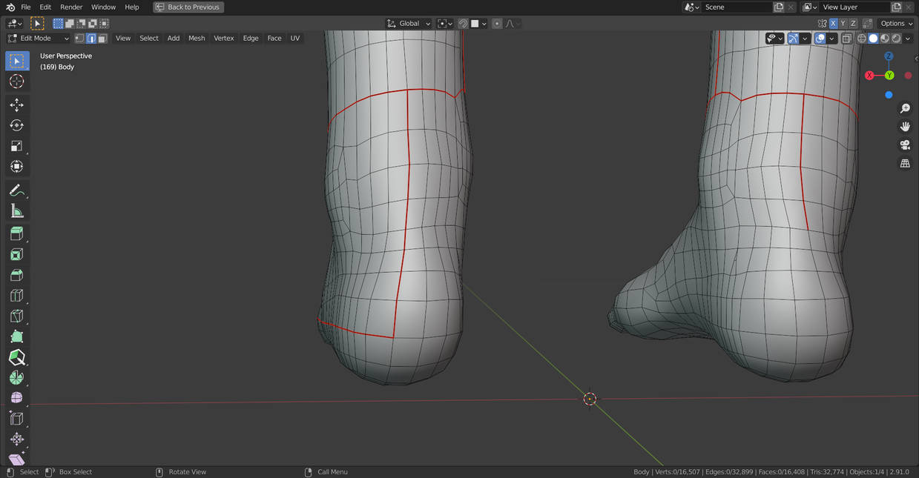Activate the Rotate tool
This screenshot has height=478, width=919.
tap(17, 125)
